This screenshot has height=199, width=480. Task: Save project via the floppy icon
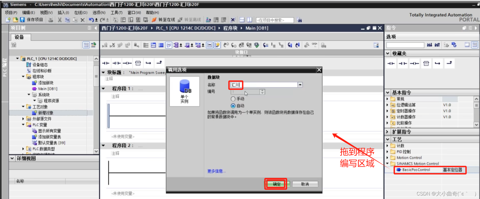(x=22, y=20)
